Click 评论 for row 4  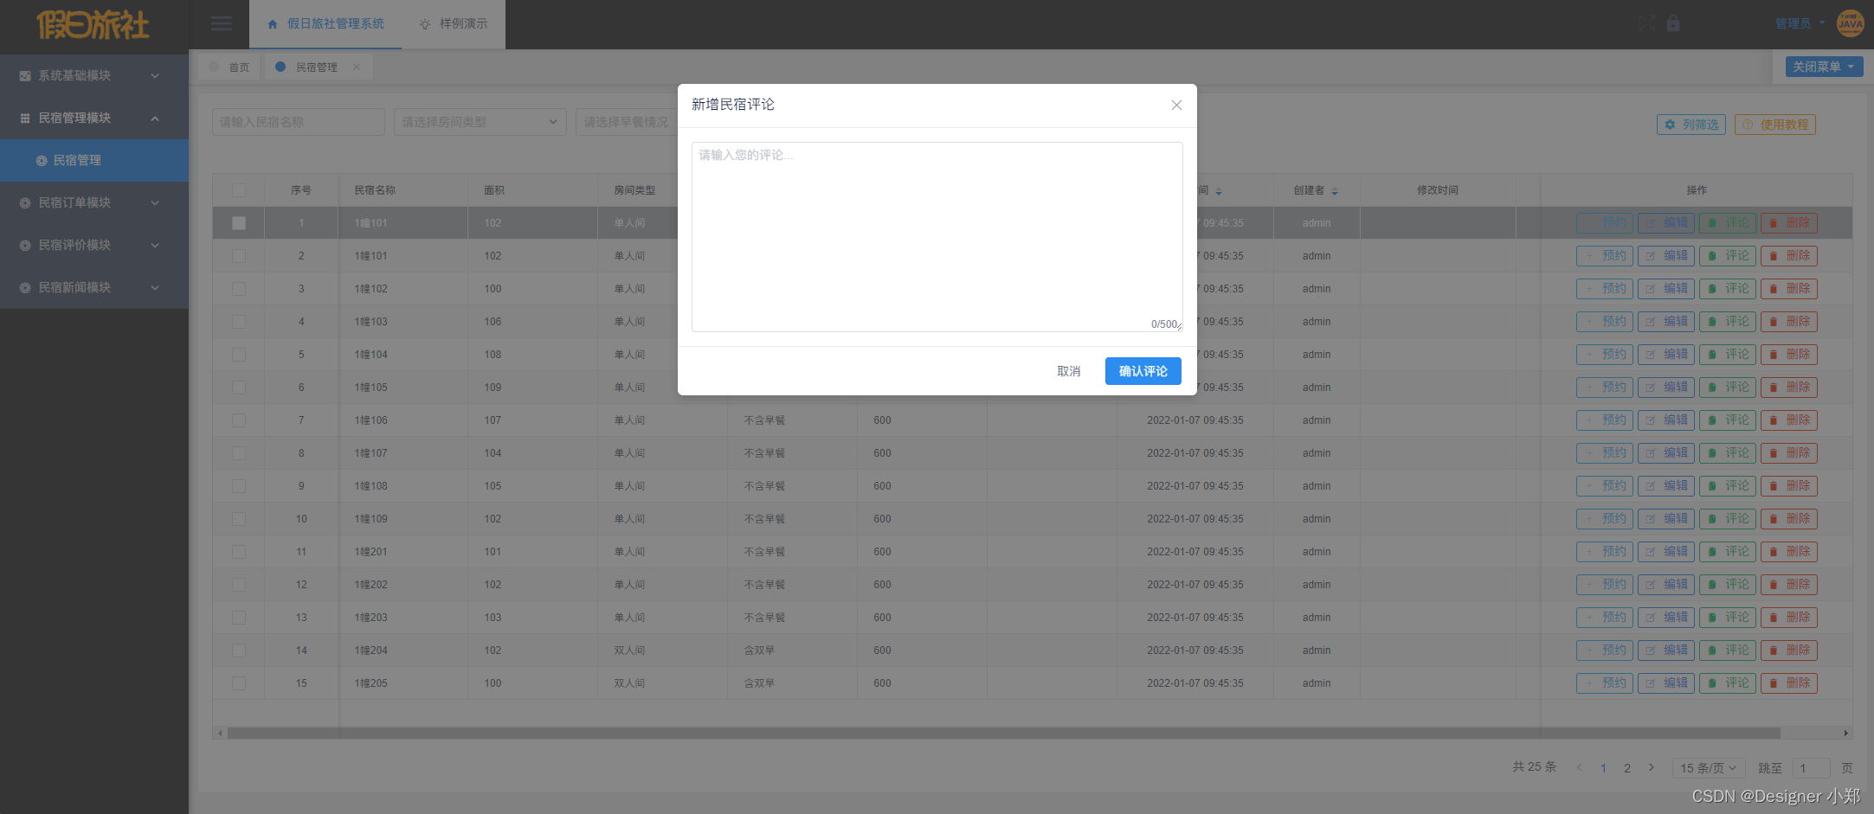point(1728,322)
